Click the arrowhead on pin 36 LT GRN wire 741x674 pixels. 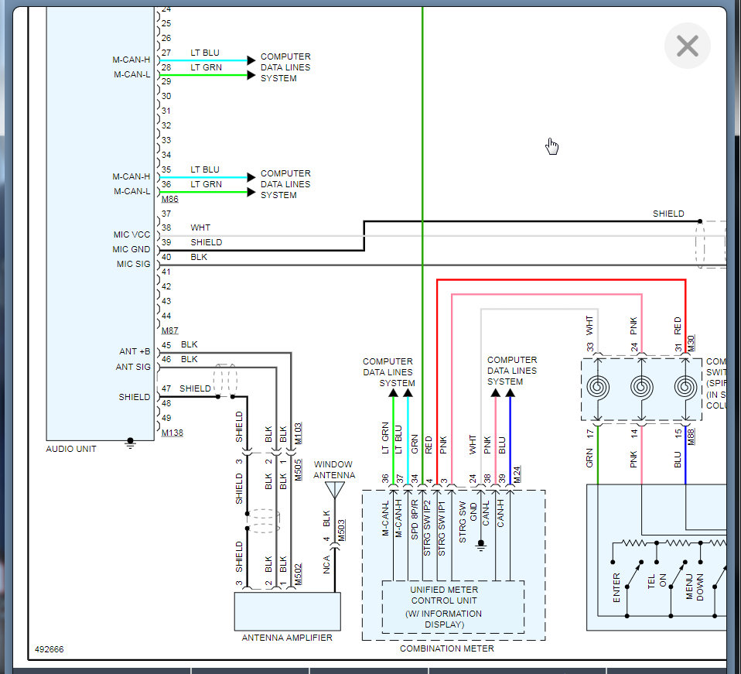(x=251, y=192)
